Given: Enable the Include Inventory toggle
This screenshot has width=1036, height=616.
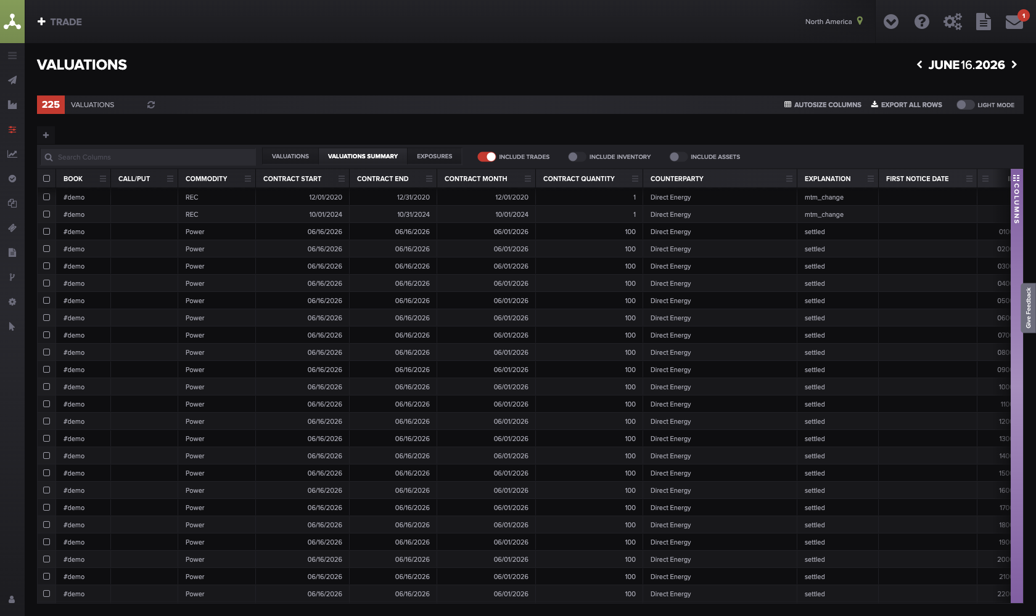Looking at the screenshot, I should [577, 156].
